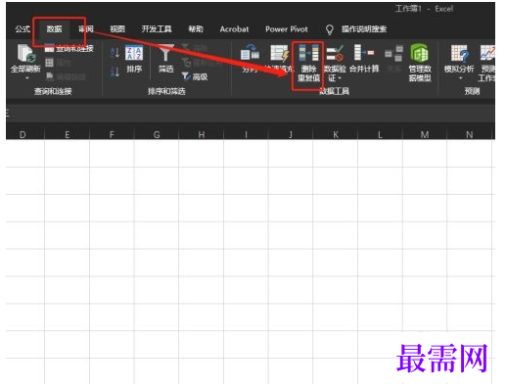
Task: Click the Refresh All (全部刷新) icon
Action: (26, 53)
